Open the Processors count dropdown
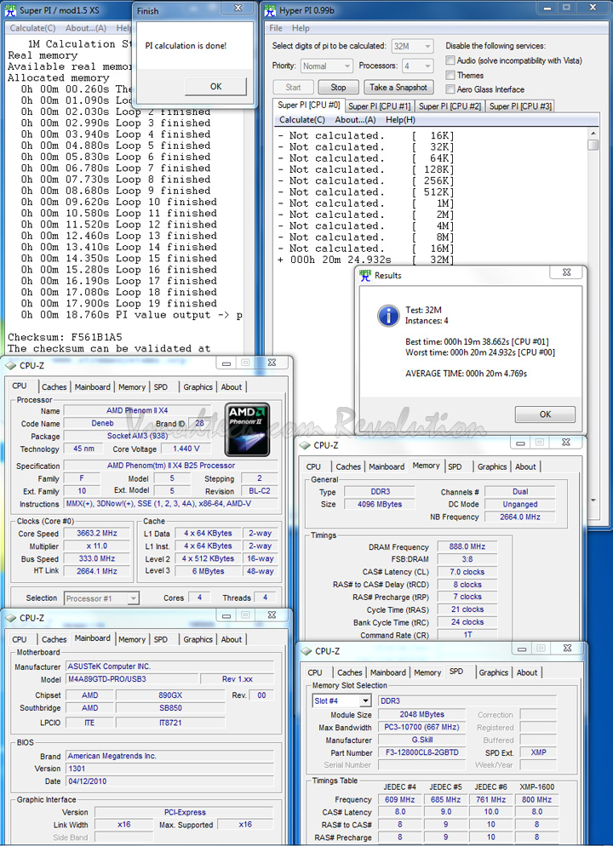 (417, 66)
